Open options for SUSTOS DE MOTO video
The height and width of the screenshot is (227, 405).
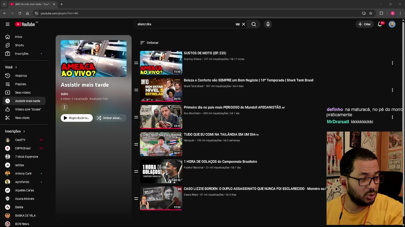[x=392, y=63]
